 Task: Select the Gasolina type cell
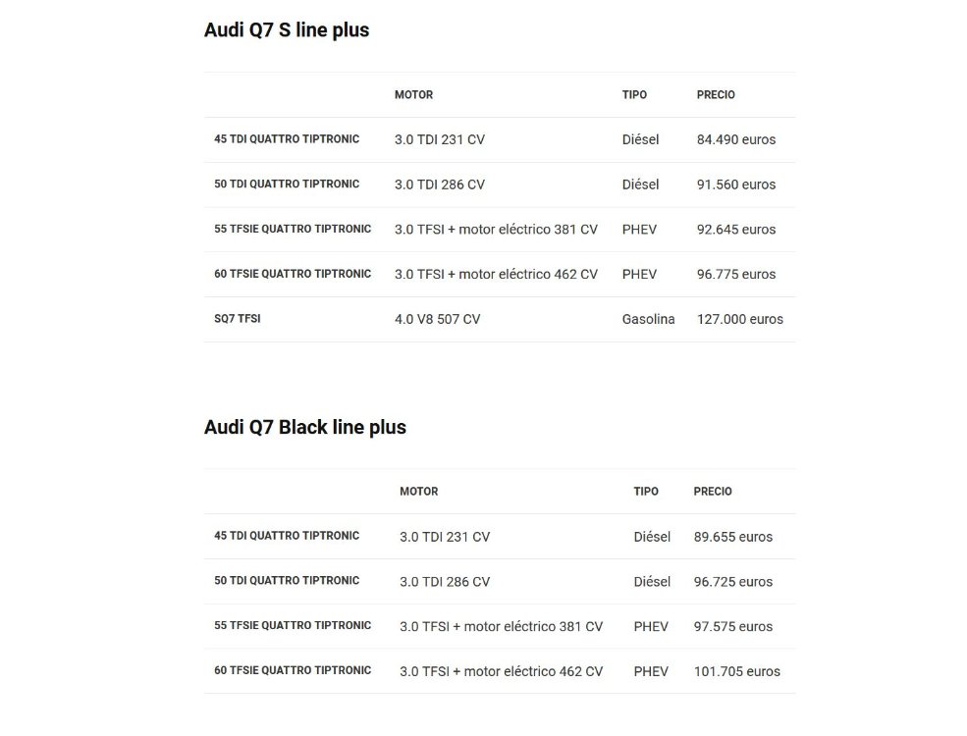point(648,319)
